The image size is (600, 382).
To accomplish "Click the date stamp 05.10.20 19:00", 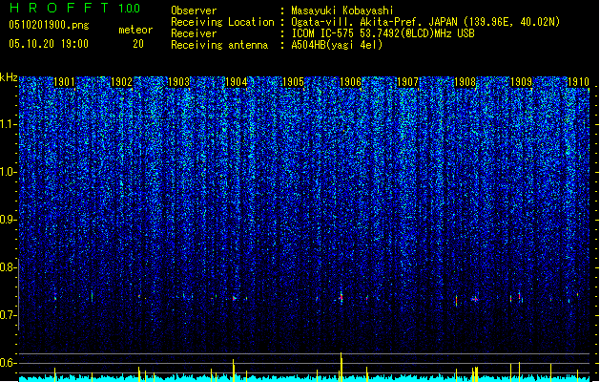I will pos(49,44).
